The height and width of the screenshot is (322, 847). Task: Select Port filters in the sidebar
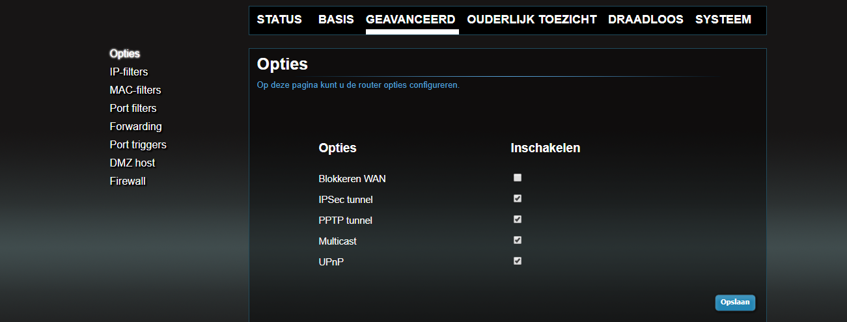point(133,108)
